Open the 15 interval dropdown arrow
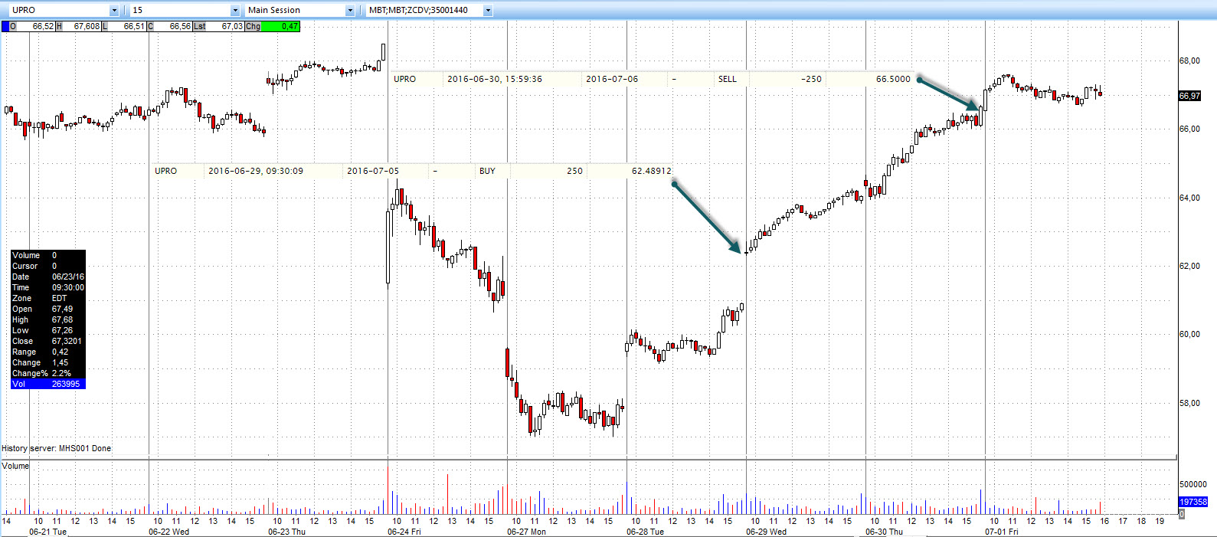The width and height of the screenshot is (1217, 537). (235, 10)
